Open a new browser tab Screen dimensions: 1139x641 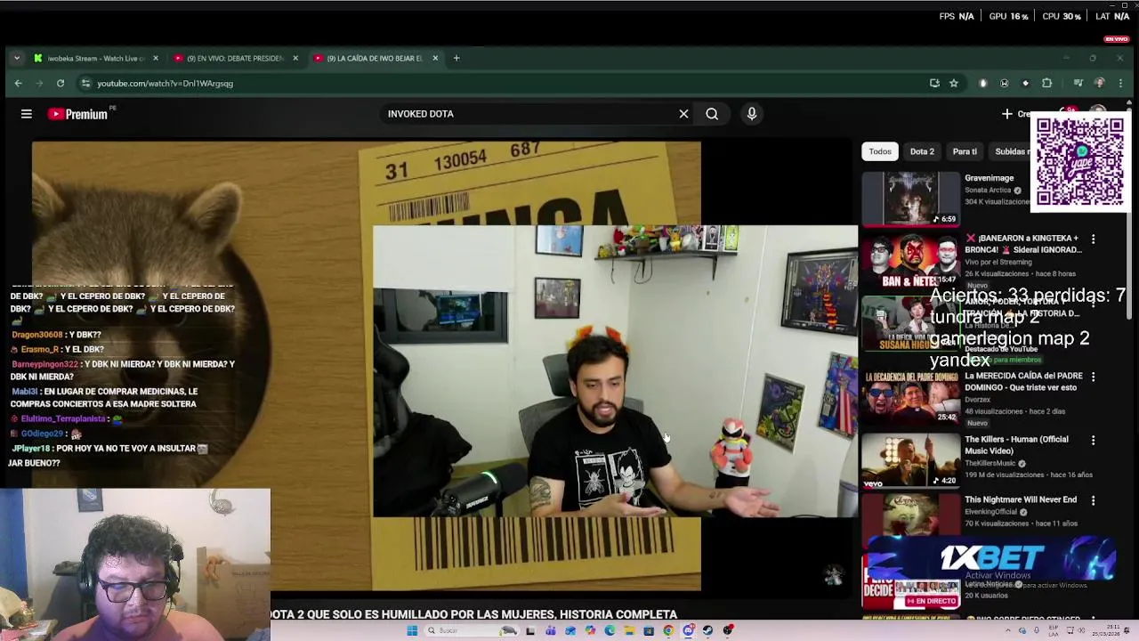point(456,58)
